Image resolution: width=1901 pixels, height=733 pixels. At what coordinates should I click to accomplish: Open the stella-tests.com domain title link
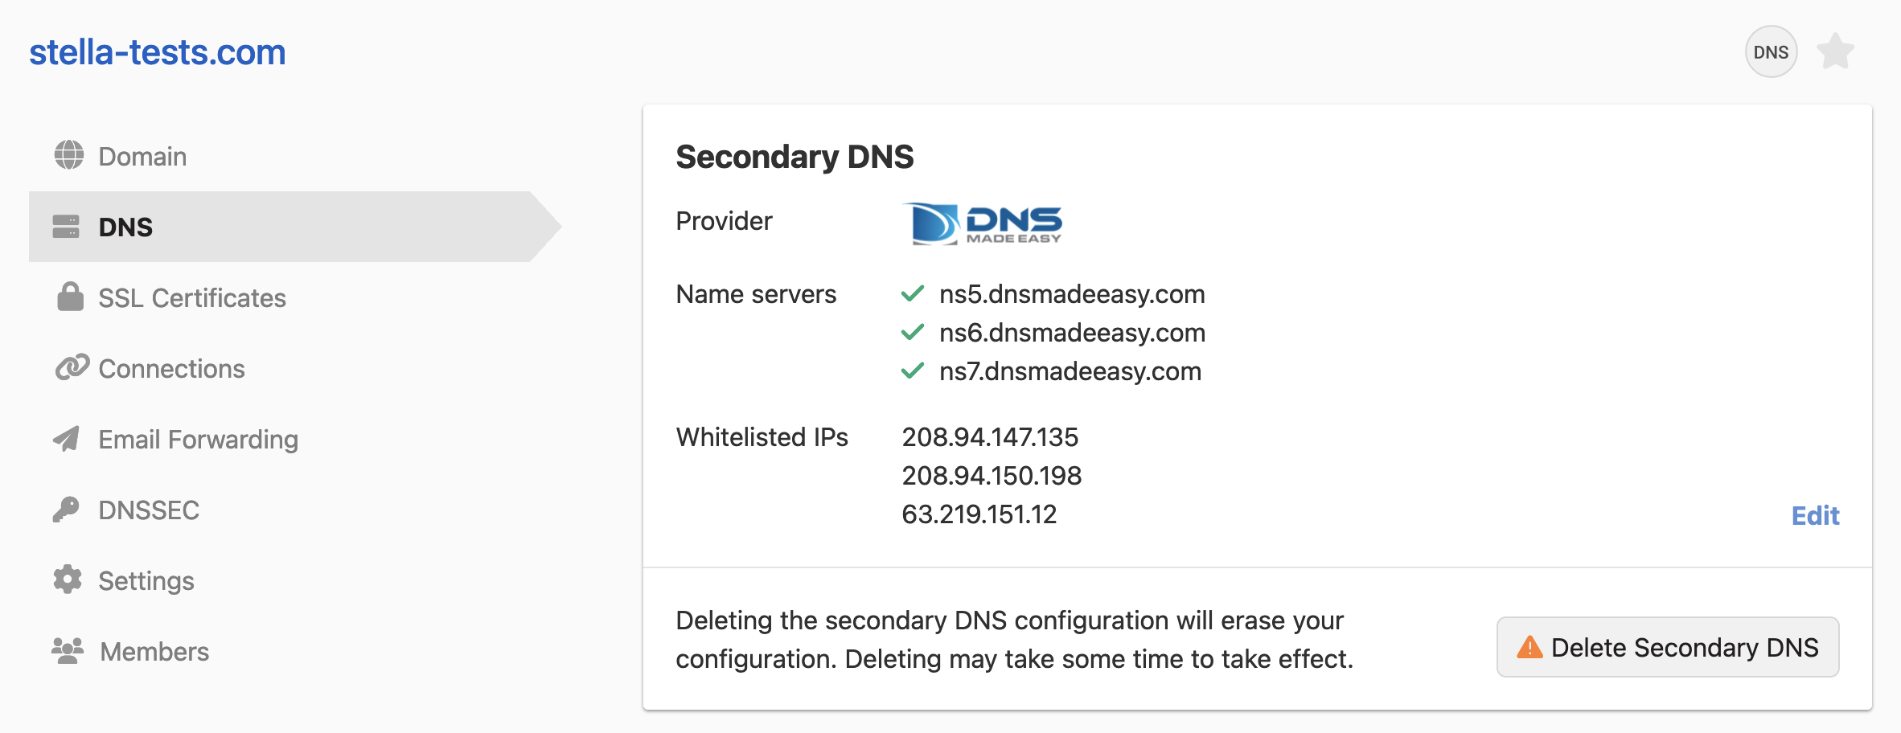click(x=158, y=52)
